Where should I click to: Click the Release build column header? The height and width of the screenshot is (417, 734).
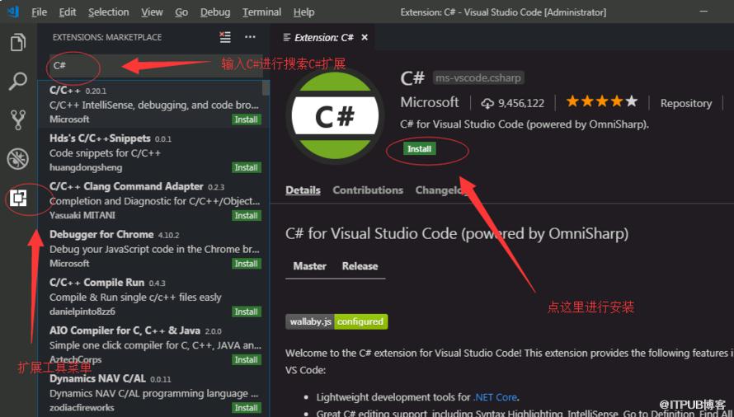coord(360,266)
